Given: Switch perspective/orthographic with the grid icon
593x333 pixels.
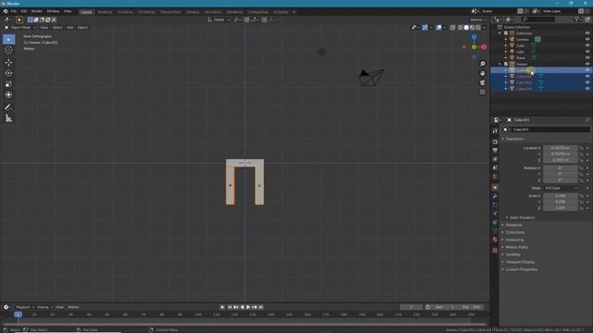Looking at the screenshot, I should 482,92.
